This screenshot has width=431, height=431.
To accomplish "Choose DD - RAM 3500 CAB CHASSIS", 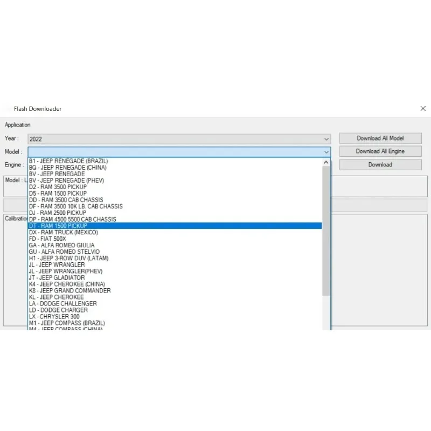I will tap(175, 200).
